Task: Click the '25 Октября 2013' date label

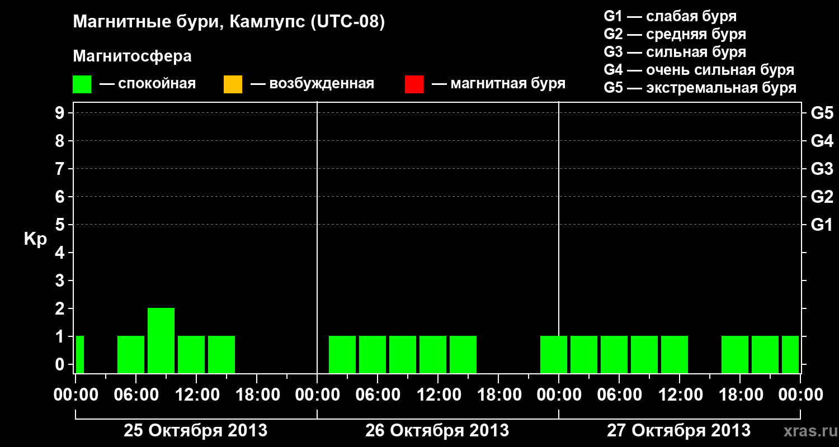Action: [x=195, y=431]
